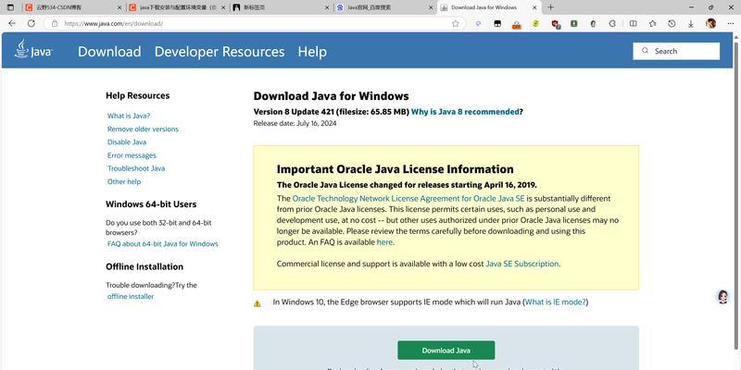Viewport: 741px width, 370px height.
Task: Click the red shield extension icon
Action: pyautogui.click(x=556, y=24)
